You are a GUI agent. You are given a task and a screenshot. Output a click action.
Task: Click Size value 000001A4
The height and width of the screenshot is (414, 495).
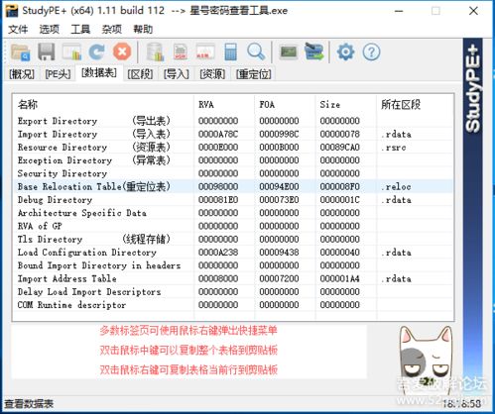pos(340,278)
